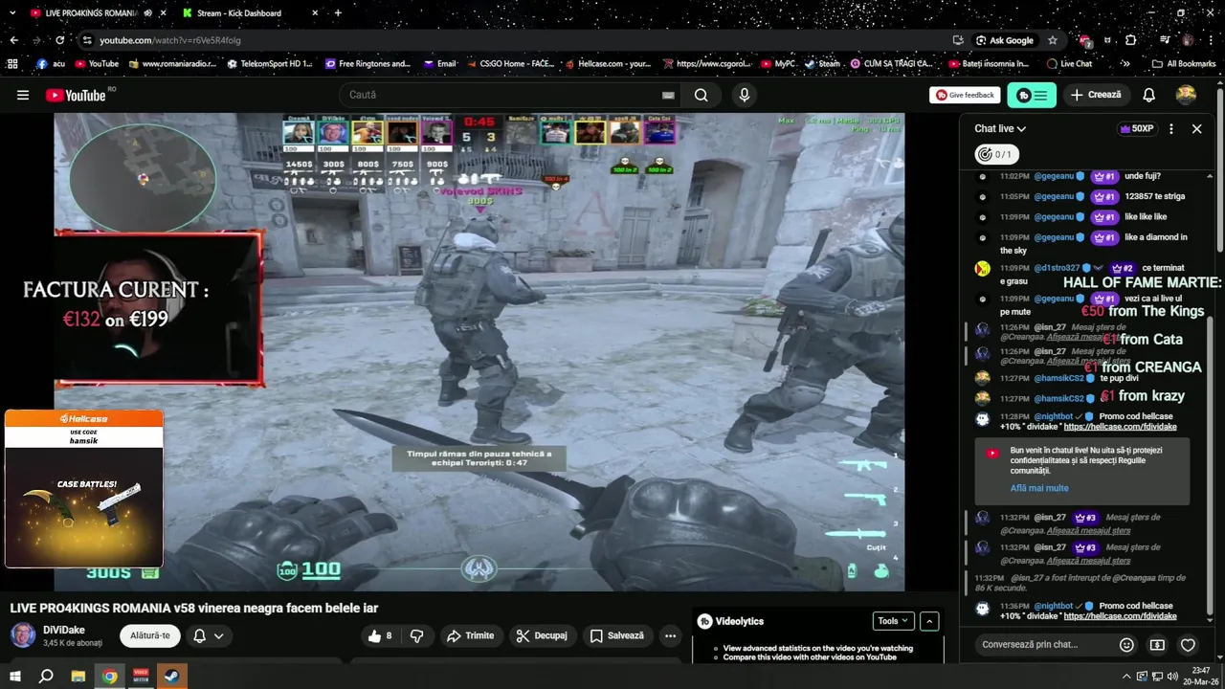This screenshot has width=1225, height=689.
Task: Click the Creează create button
Action: point(1096,95)
